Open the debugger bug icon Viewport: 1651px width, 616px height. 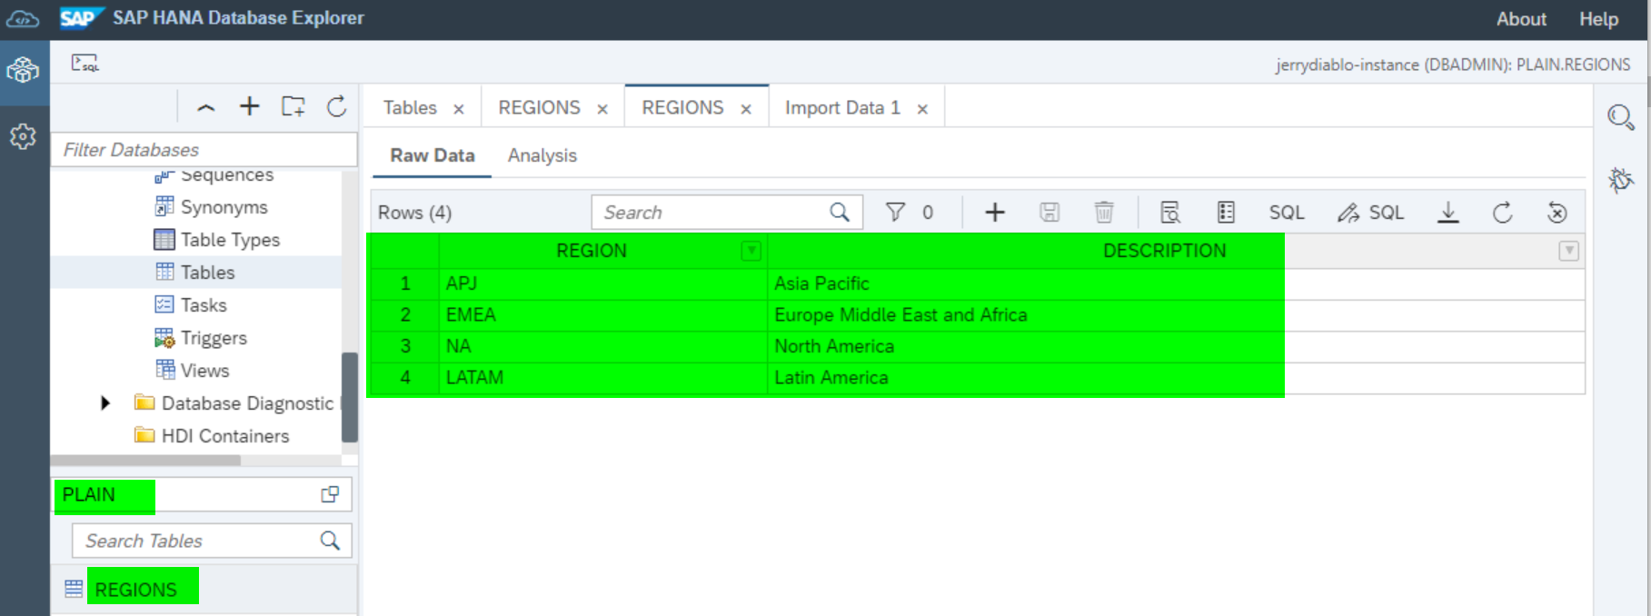(1621, 179)
